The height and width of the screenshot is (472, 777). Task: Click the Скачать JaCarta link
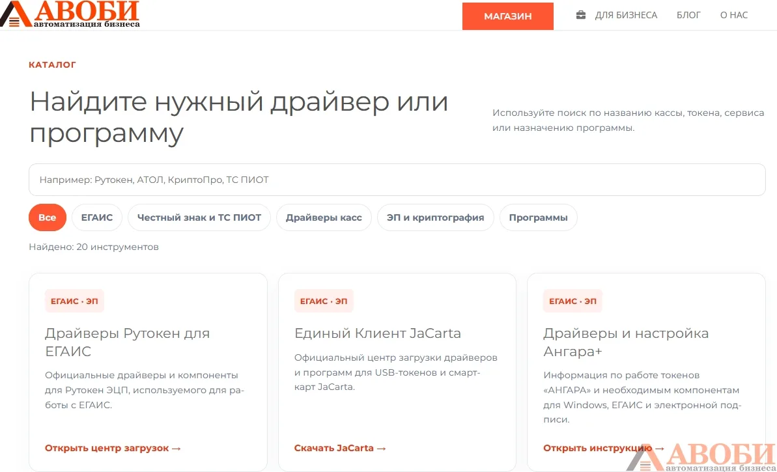(x=339, y=448)
